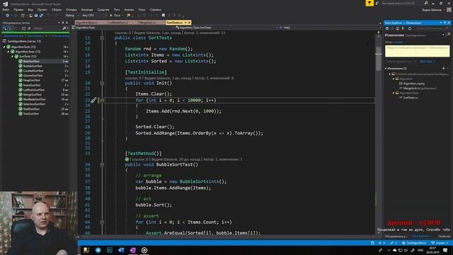Open the Справка menu
This screenshot has height=255, width=453.
click(156, 9)
